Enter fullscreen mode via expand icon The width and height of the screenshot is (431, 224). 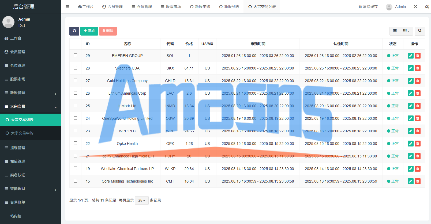415,7
